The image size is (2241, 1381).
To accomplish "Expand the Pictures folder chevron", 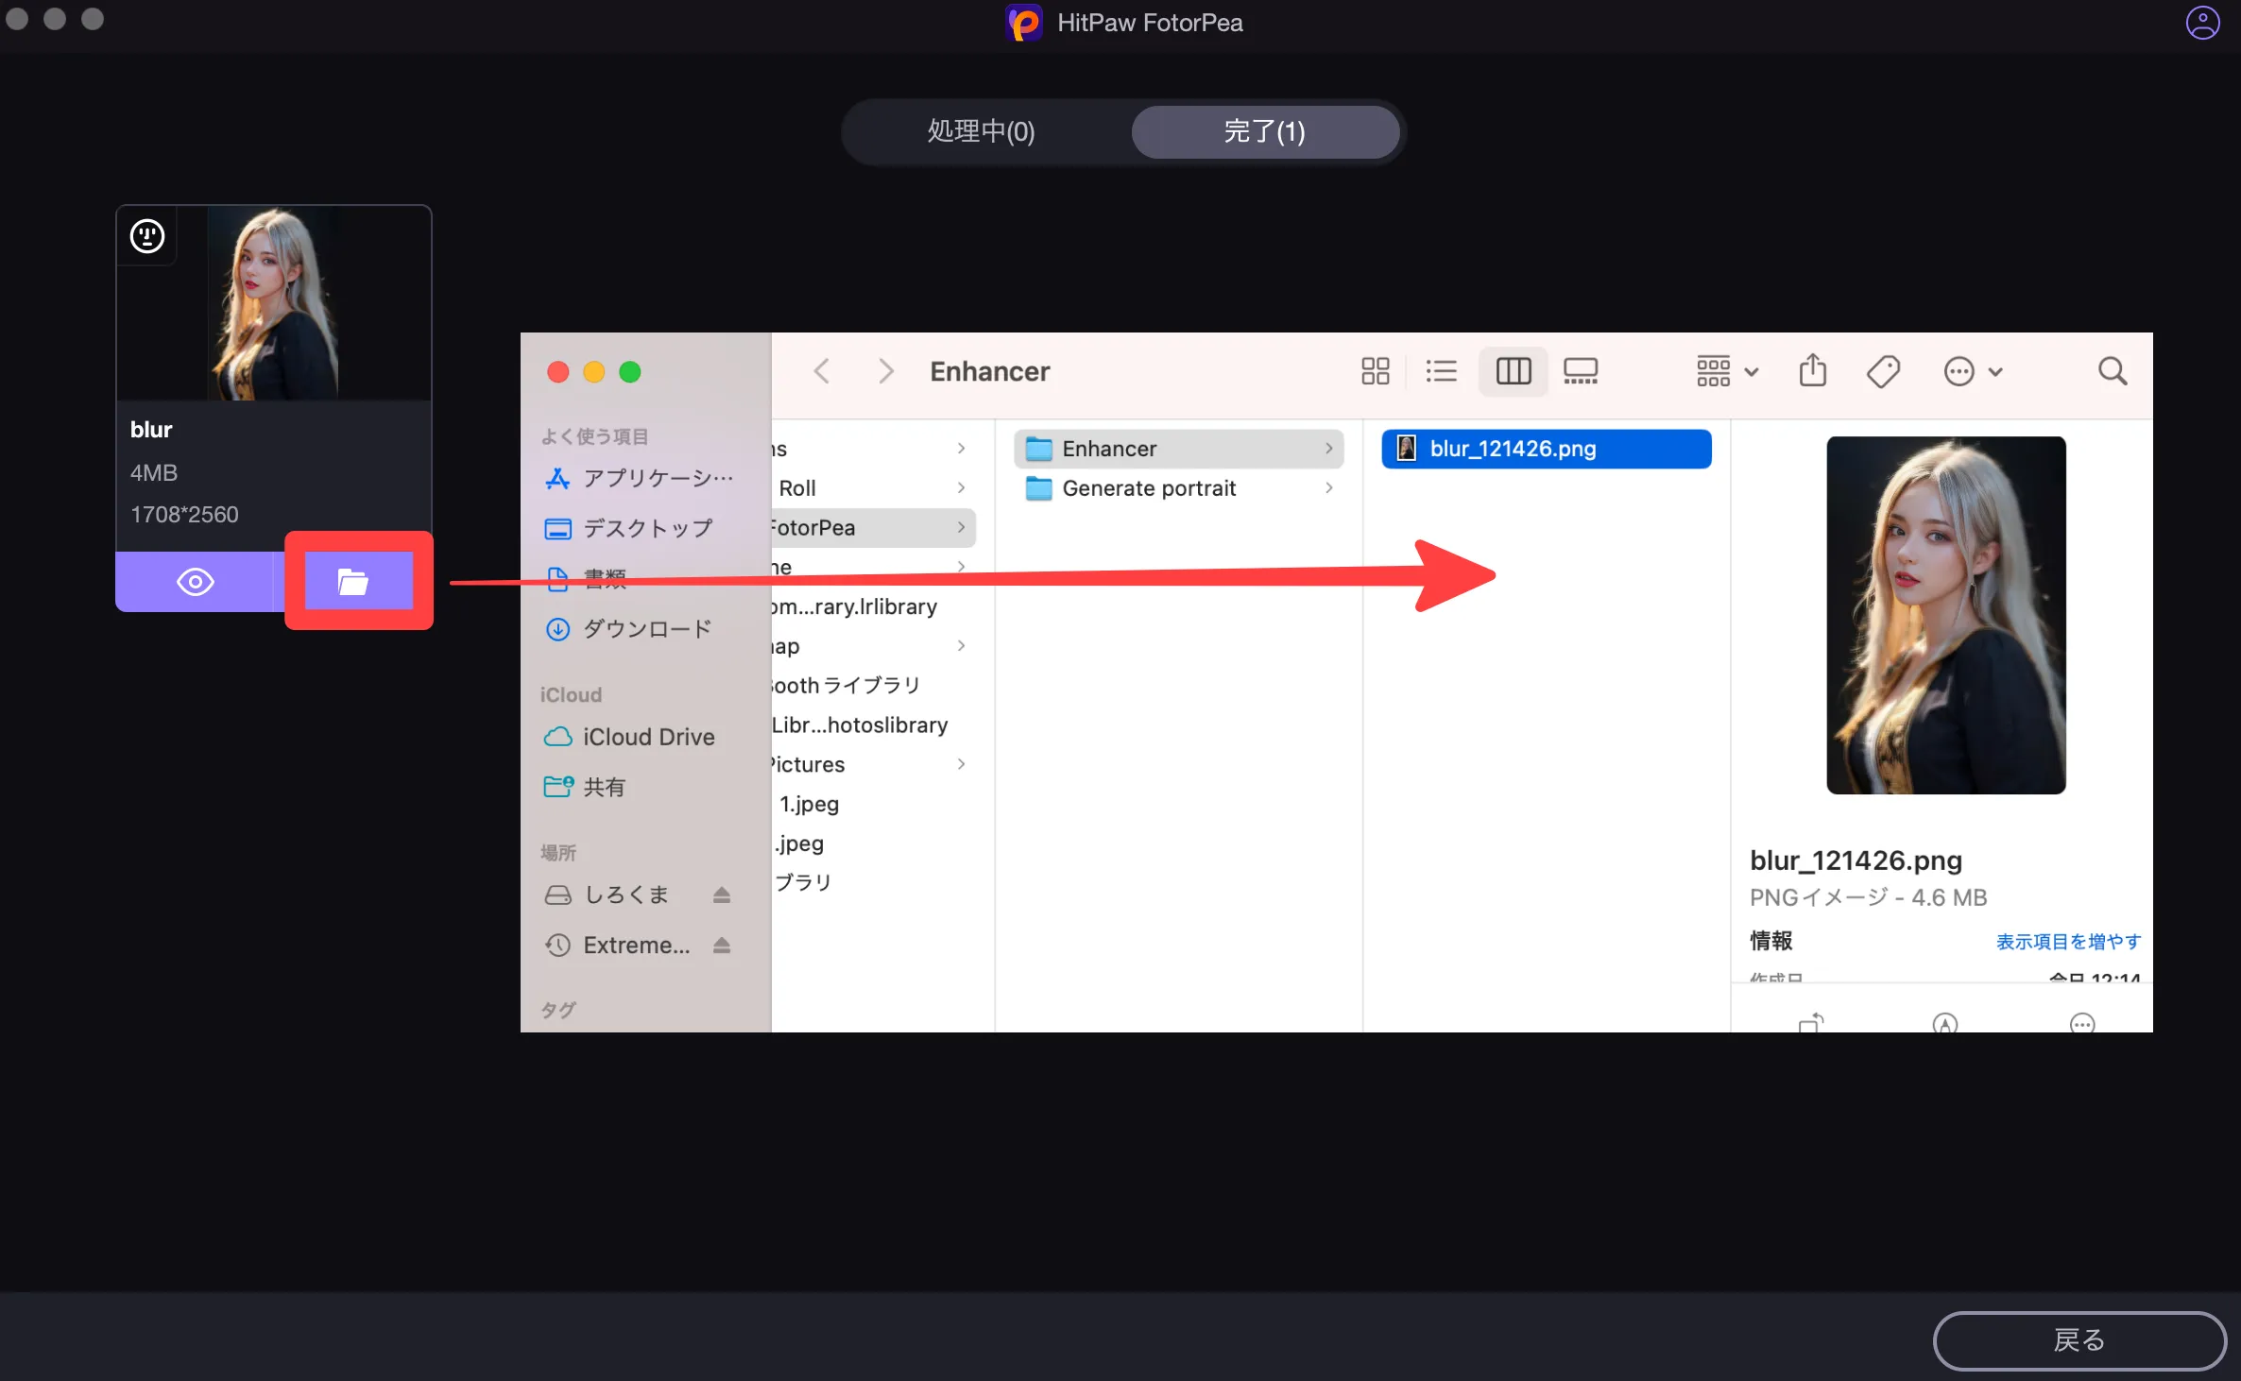I will (961, 764).
